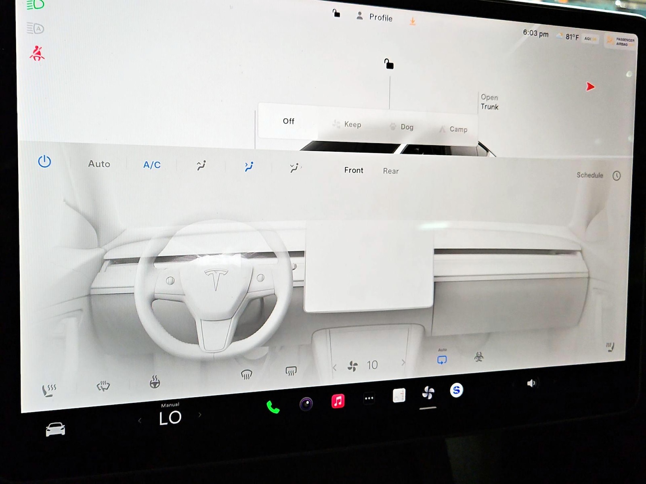The width and height of the screenshot is (646, 484).
Task: Enable Auto climate mode
Action: 99,164
